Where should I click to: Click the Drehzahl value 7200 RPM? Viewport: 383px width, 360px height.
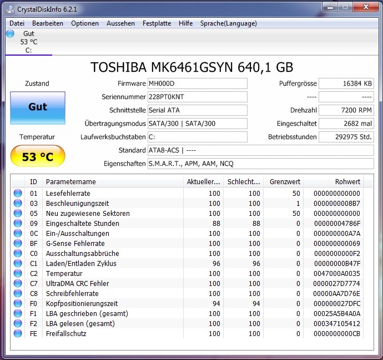[346, 110]
